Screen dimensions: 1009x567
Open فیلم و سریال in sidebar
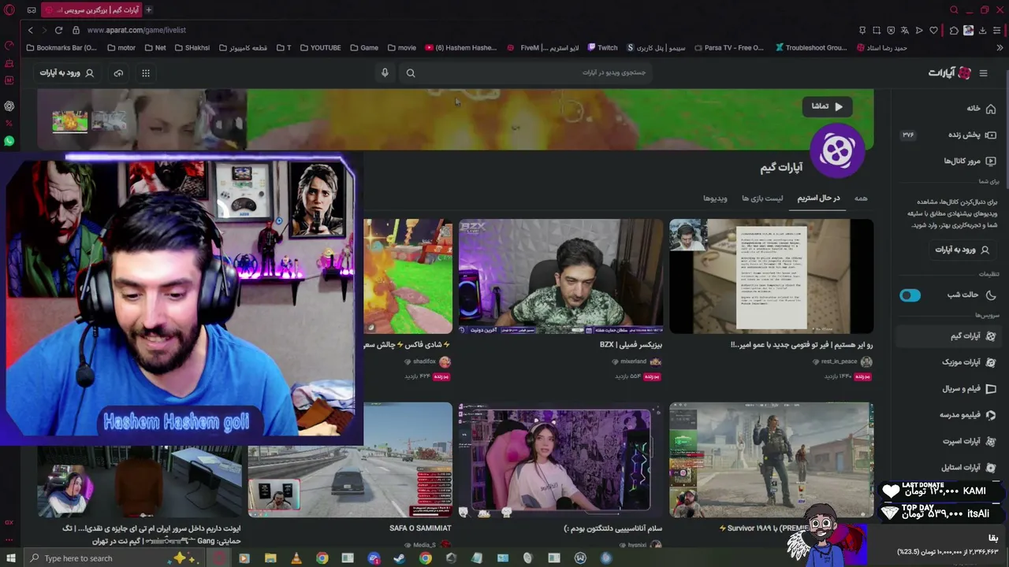point(949,388)
